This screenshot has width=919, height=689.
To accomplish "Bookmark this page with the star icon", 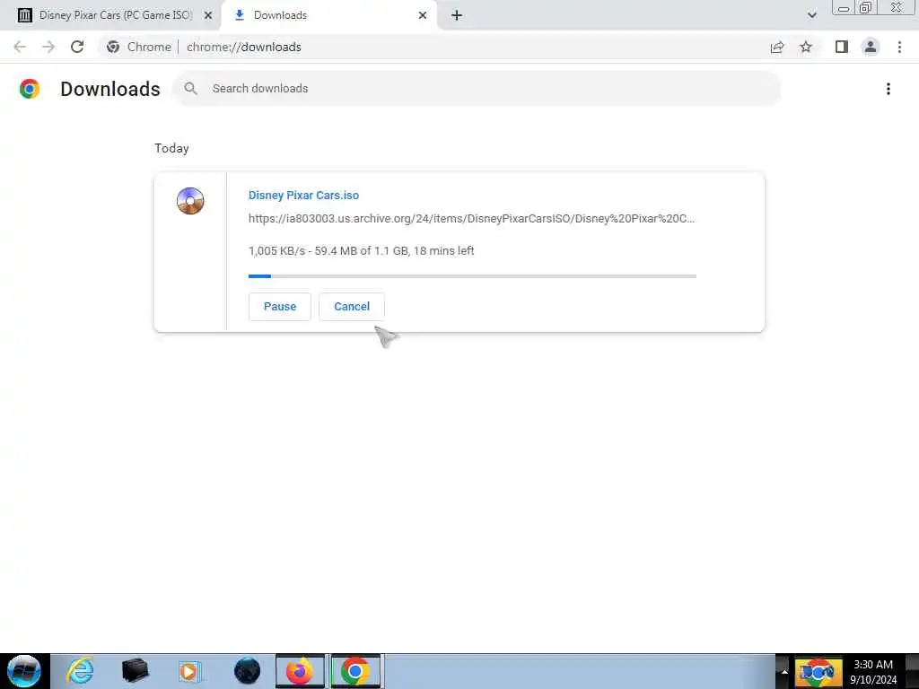I will tap(806, 47).
